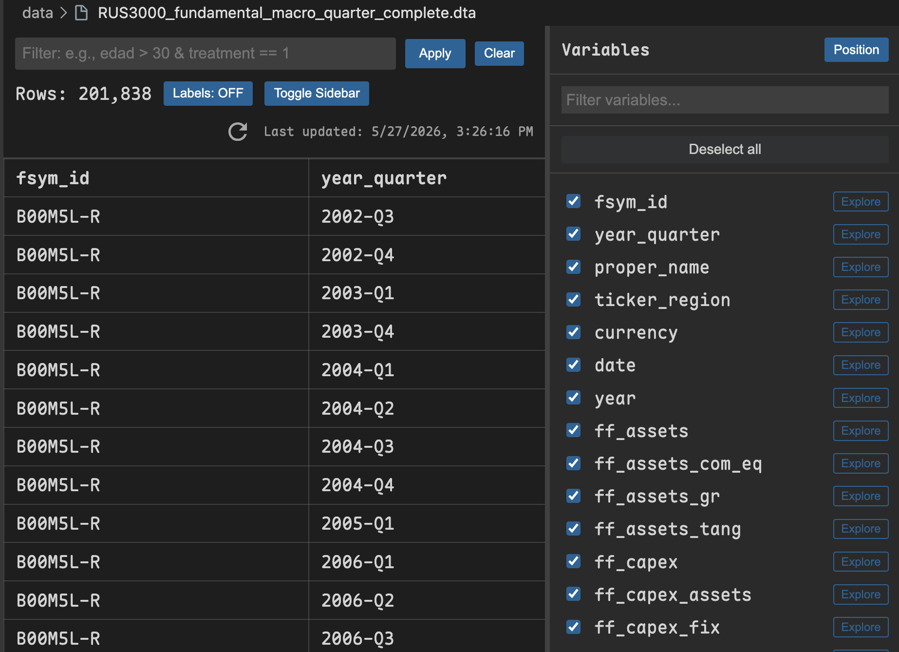Uncheck the year_quarter variable checkbox
The width and height of the screenshot is (899, 652).
[x=574, y=234]
